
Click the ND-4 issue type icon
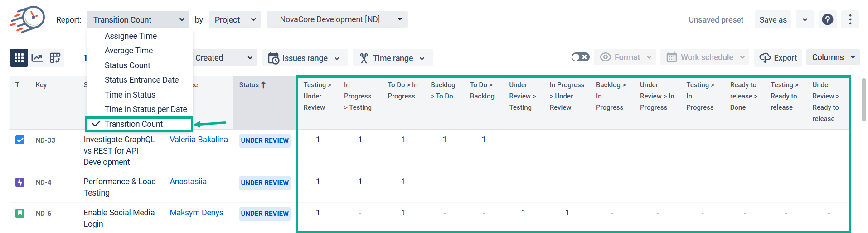click(x=20, y=182)
